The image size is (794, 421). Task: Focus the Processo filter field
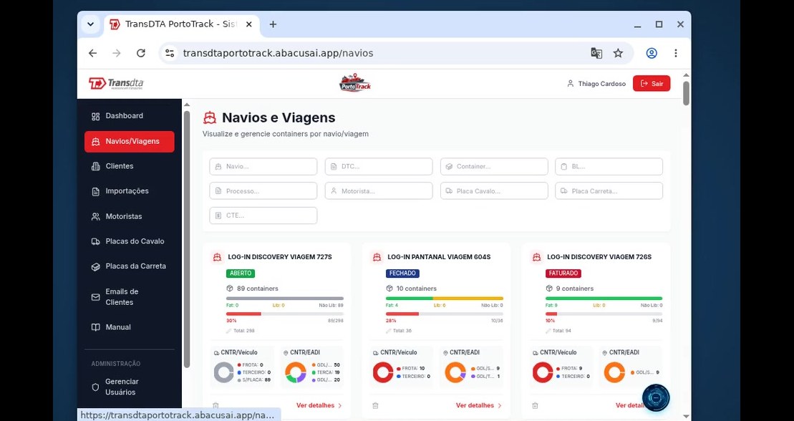[x=263, y=191]
